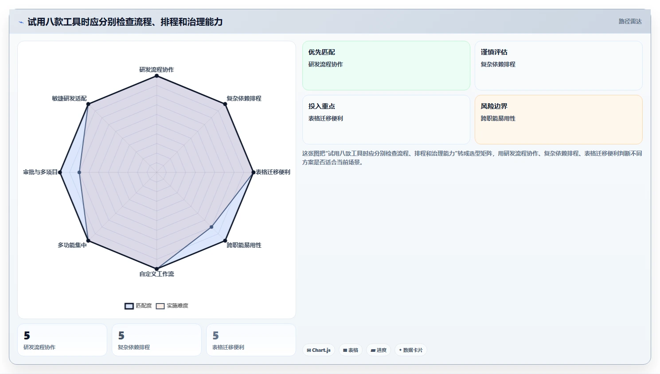This screenshot has width=660, height=374.
Task: Click the data point at 敏捷研发适配 vertex
Action: 88,104
